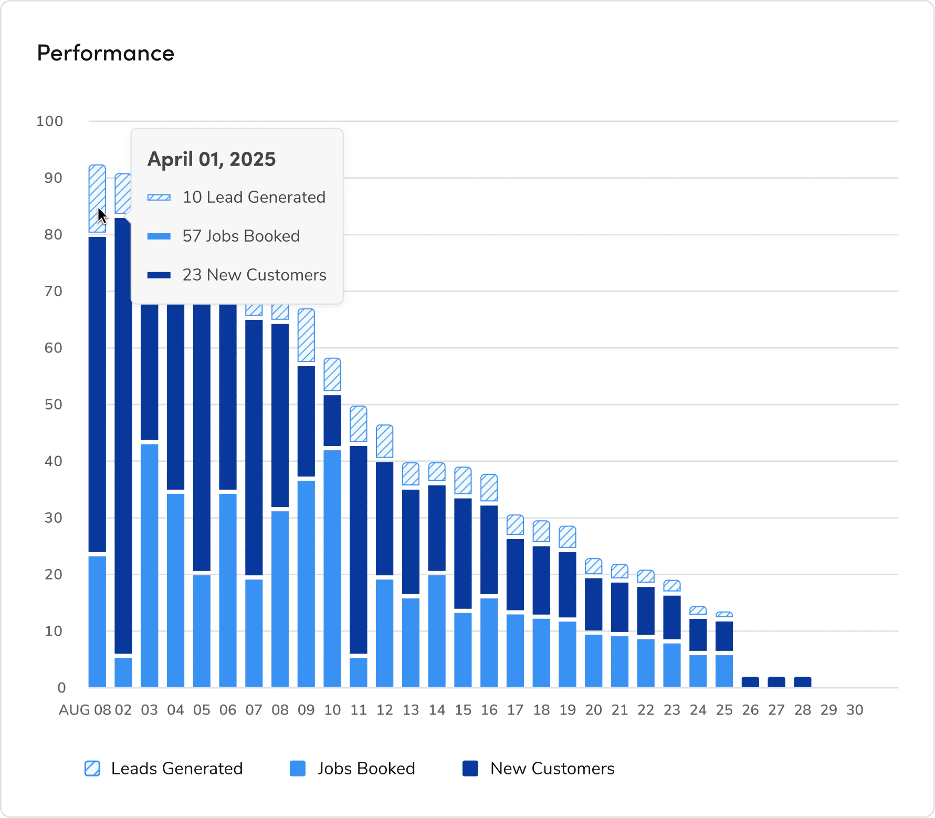Screen dimensions: 935x818
Task: Select the hatched Lead Generated icon in tooltip
Action: click(159, 197)
